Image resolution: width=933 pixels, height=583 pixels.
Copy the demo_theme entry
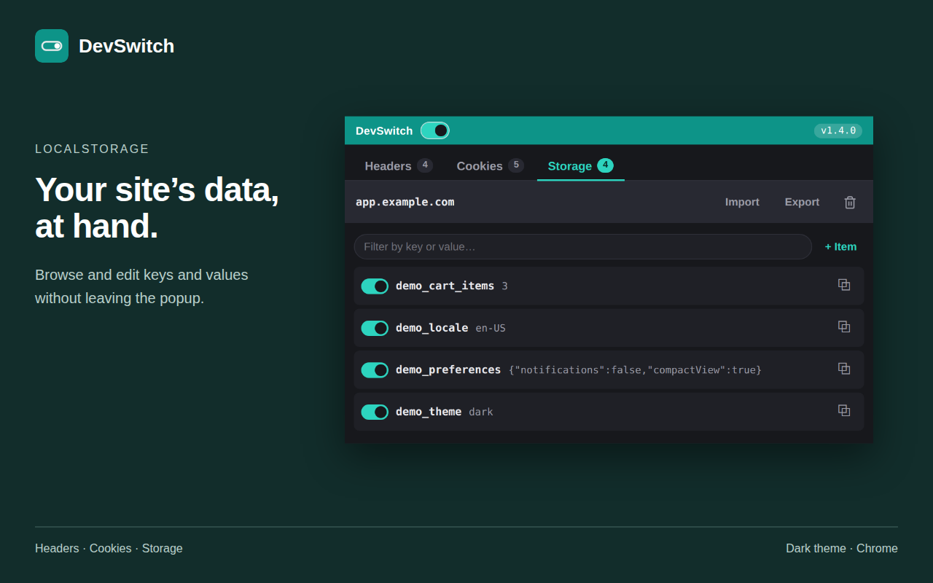[844, 411]
